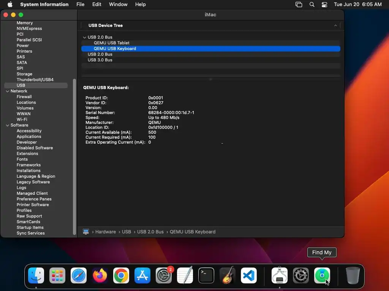Open the System Information app menu
The height and width of the screenshot is (291, 389).
click(x=44, y=5)
